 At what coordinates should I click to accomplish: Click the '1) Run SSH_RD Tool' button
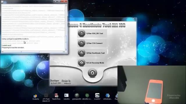pos(92,34)
